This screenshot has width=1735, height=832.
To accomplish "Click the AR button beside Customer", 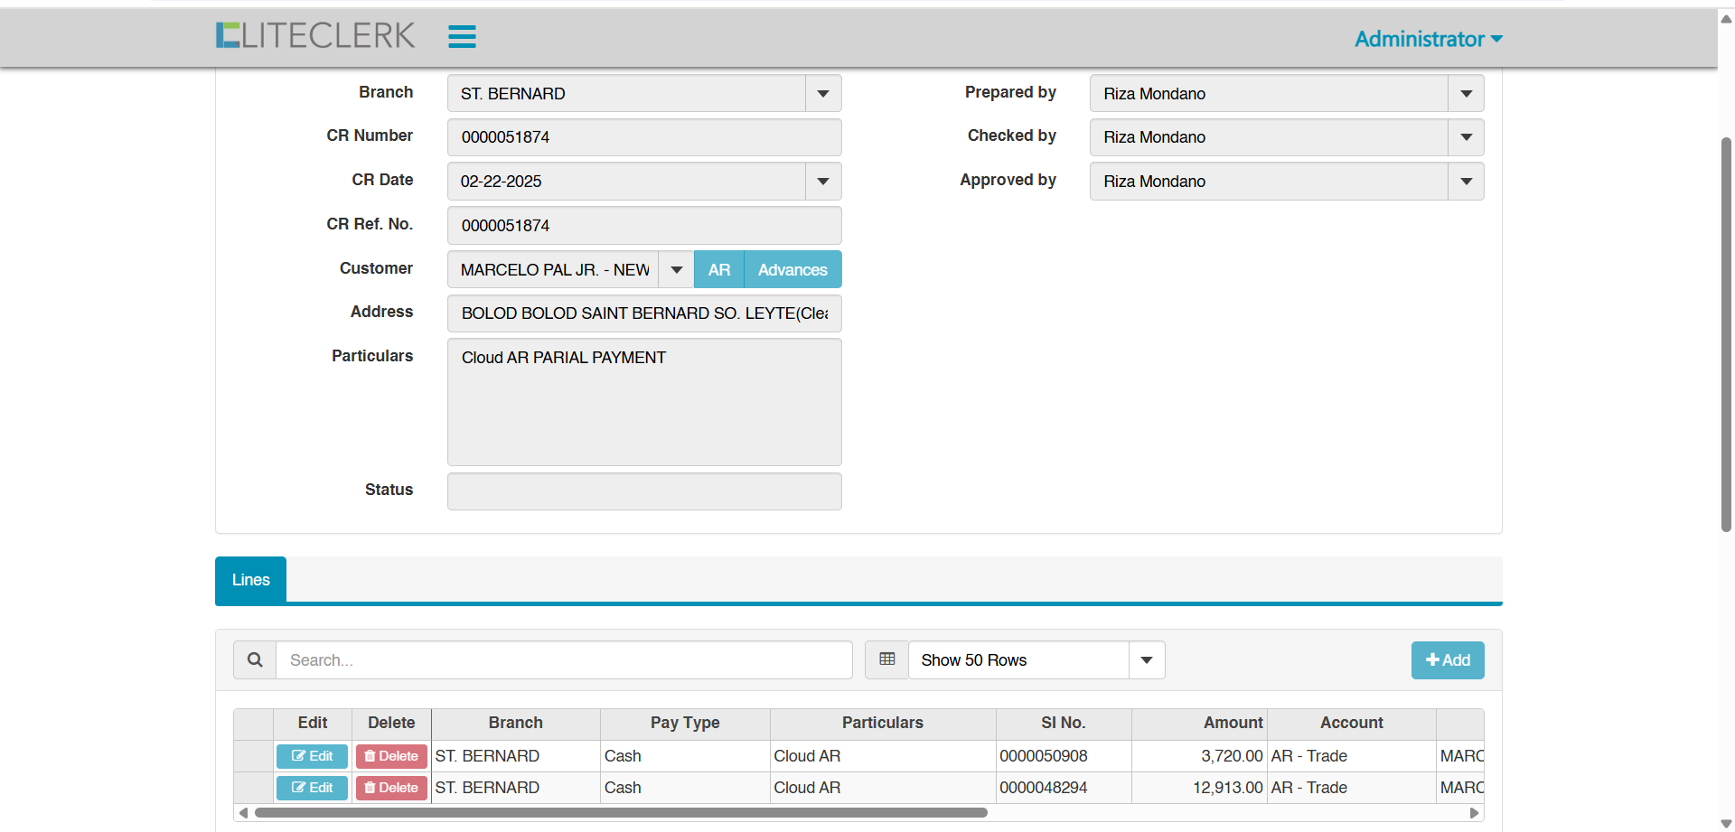I will click(718, 270).
